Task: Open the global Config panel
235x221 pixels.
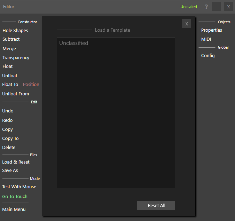Action: pyautogui.click(x=208, y=56)
